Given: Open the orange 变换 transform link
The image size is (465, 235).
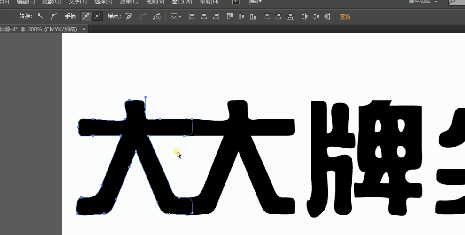Looking at the screenshot, I should click(345, 17).
